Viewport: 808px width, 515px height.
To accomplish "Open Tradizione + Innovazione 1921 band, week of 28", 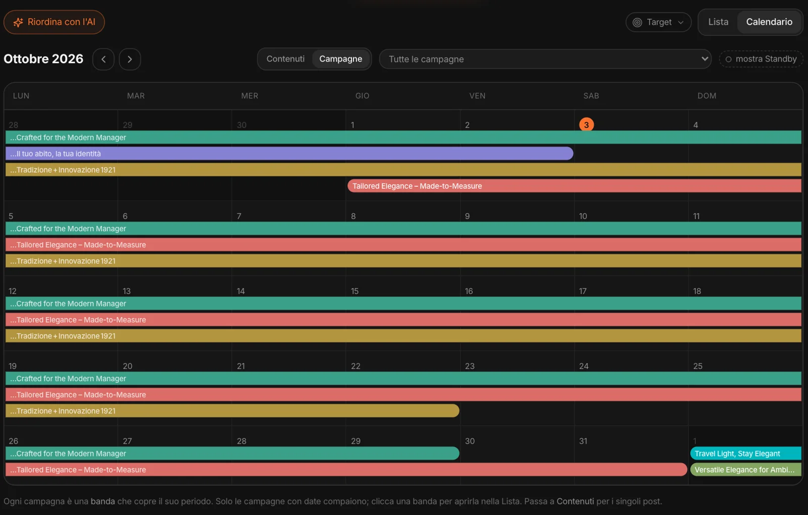I will click(403, 170).
